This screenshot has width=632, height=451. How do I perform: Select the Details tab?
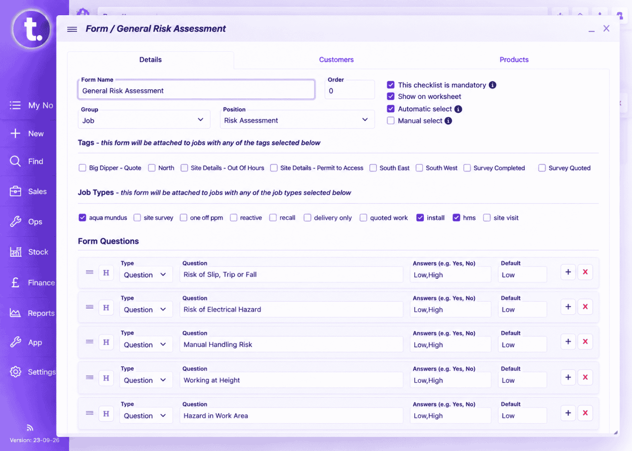click(150, 60)
